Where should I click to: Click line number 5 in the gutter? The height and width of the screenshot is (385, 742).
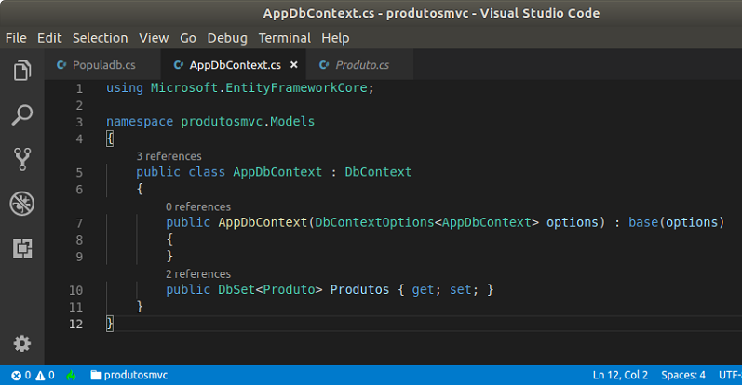79,173
